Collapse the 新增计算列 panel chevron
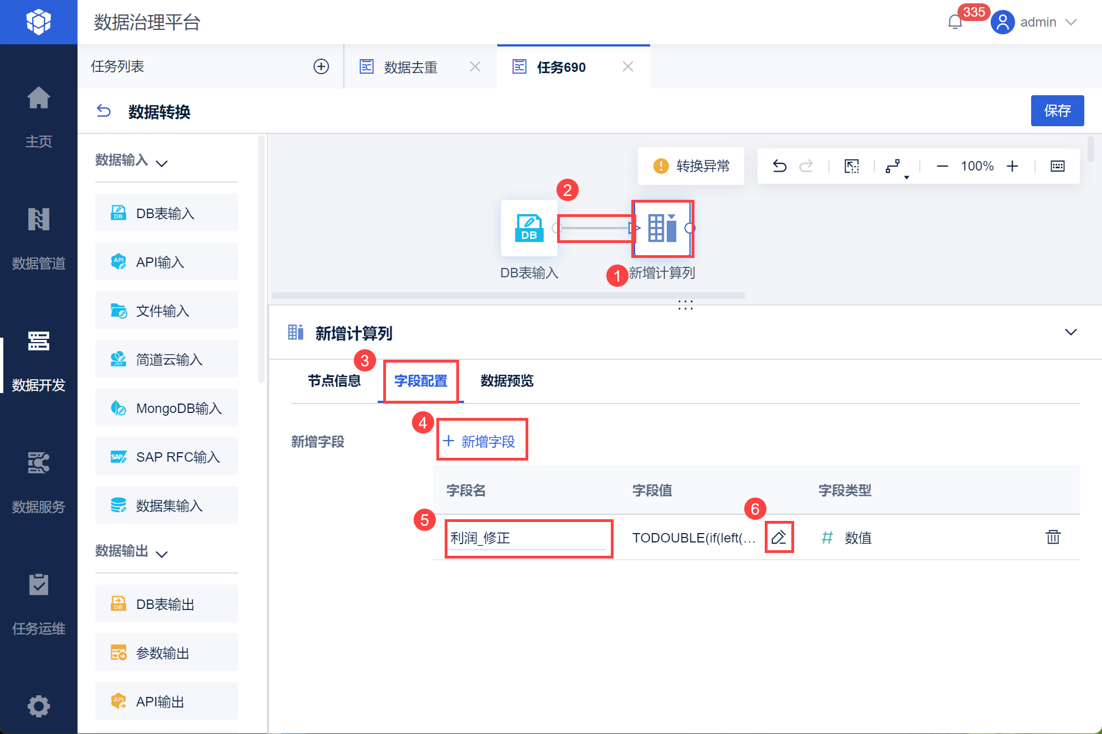The height and width of the screenshot is (734, 1102). [1070, 332]
